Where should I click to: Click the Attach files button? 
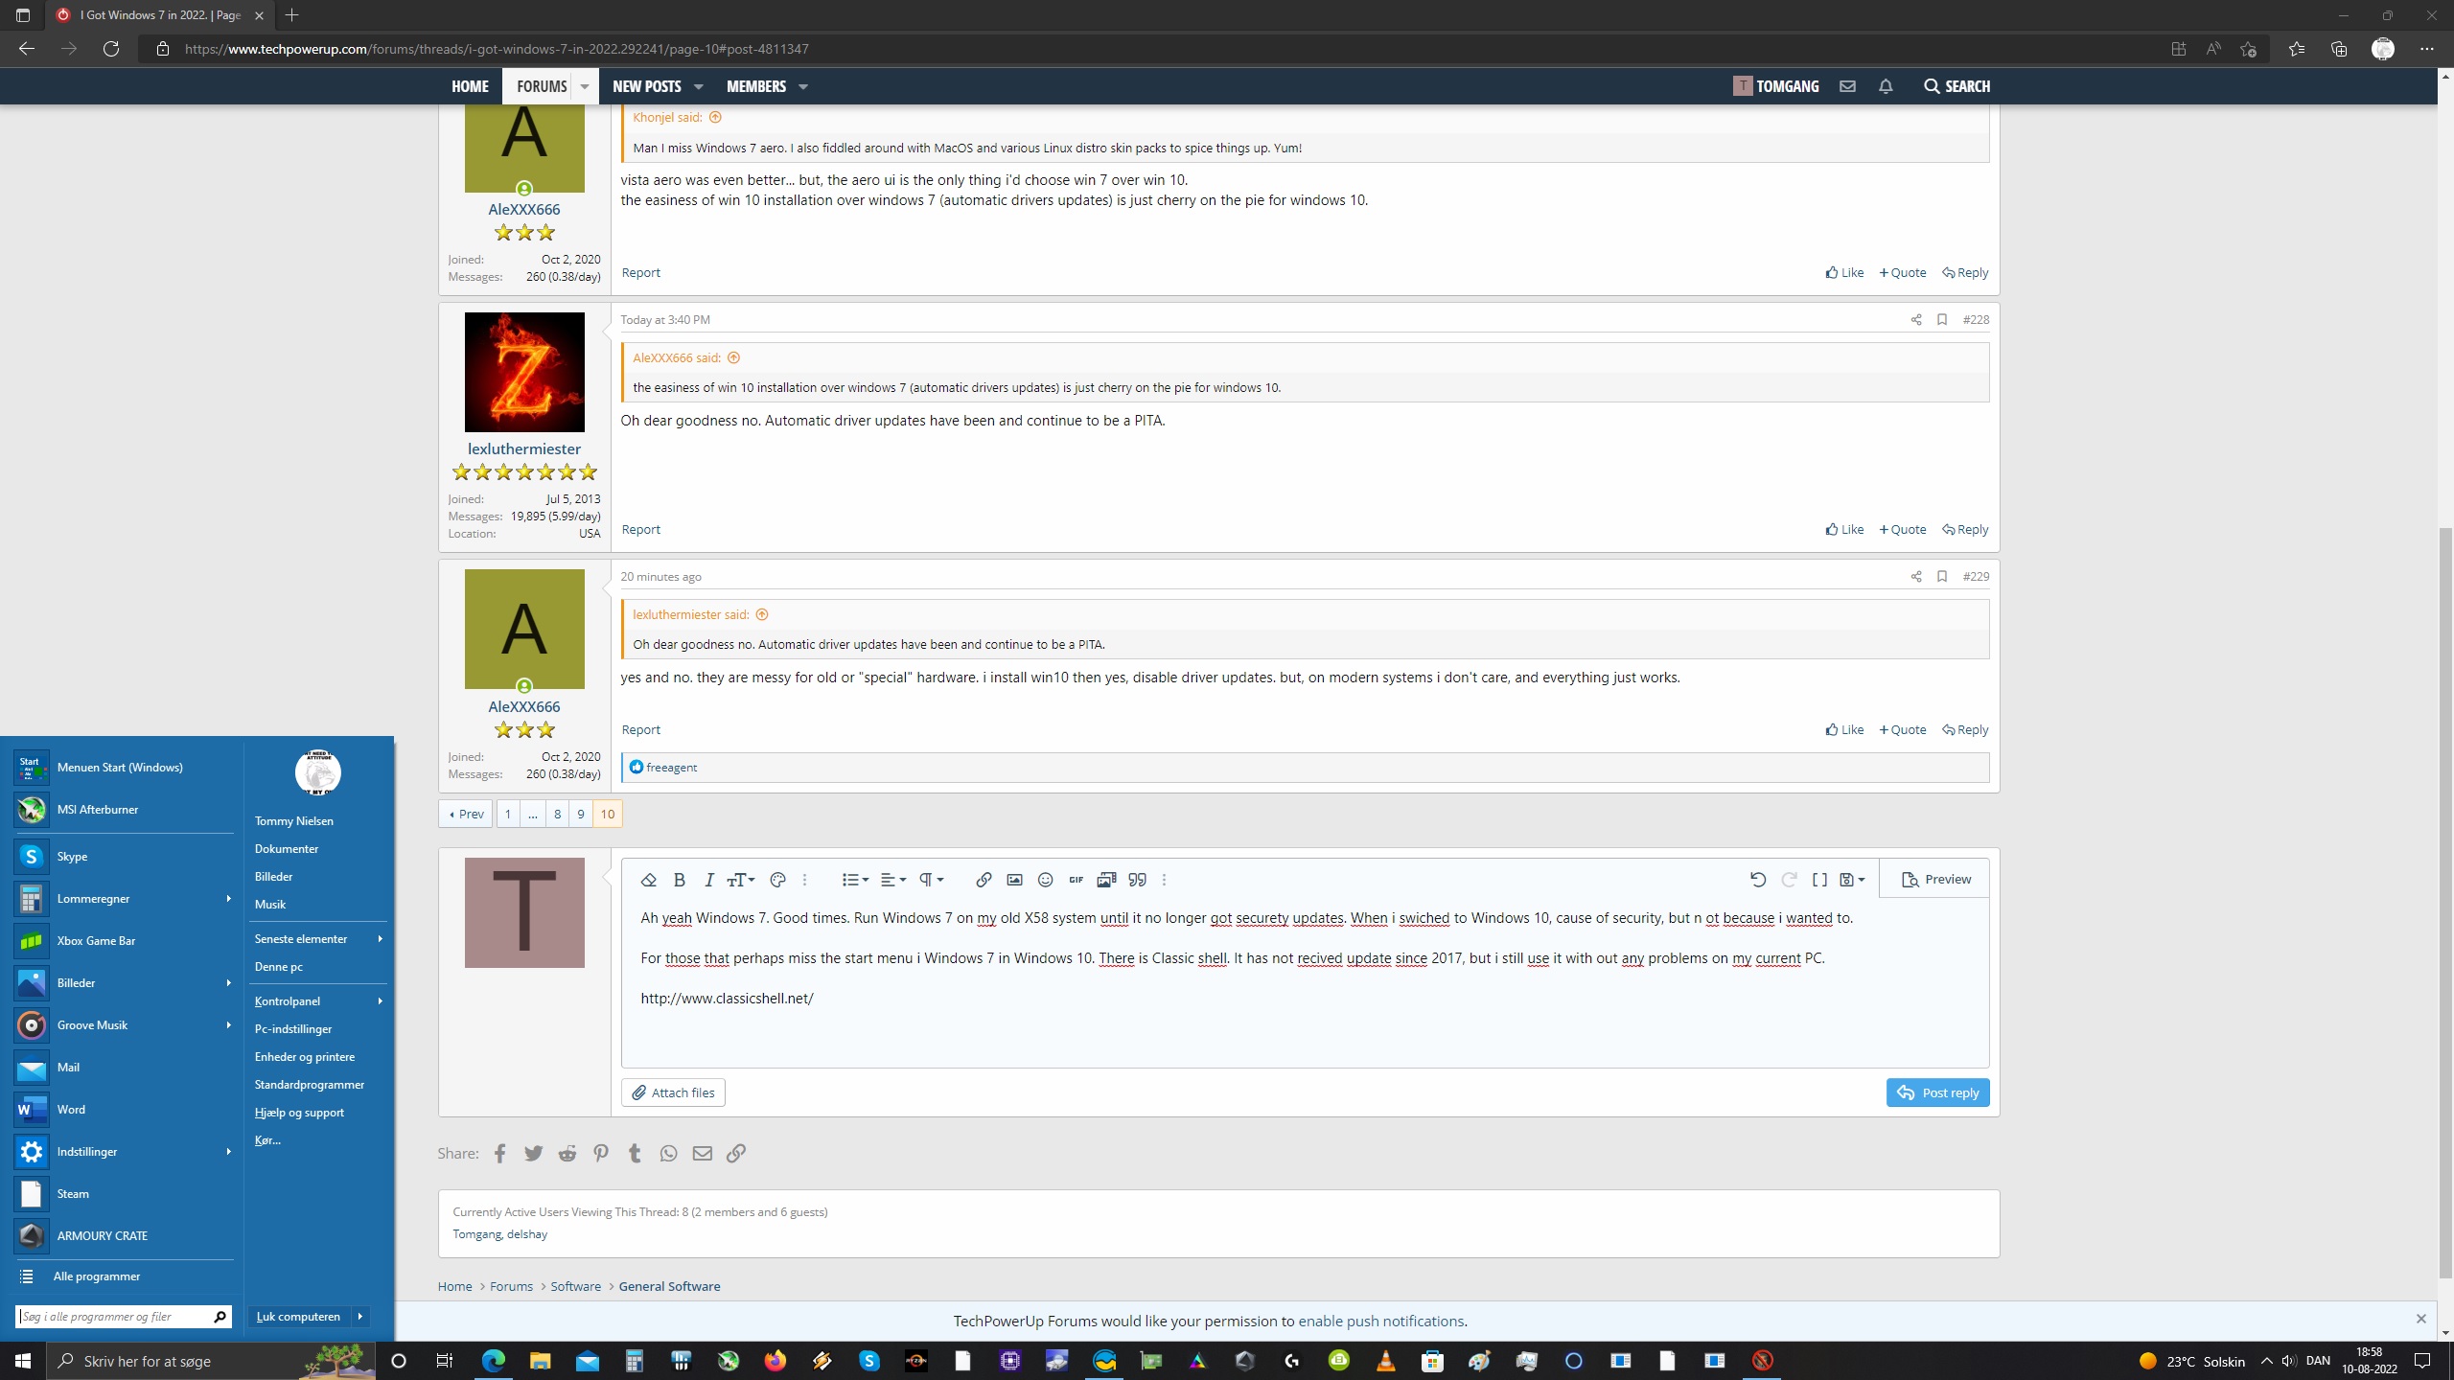tap(673, 1092)
